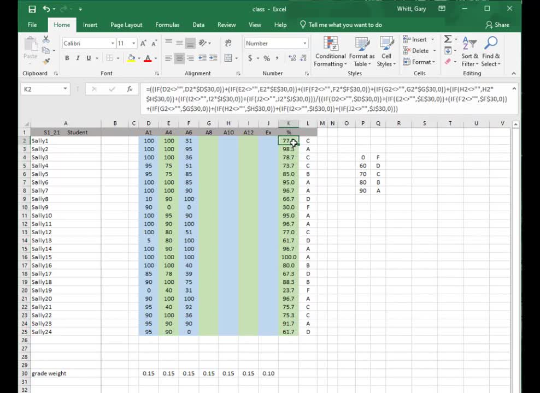Screen dimensions: 540x393
Task: Save the workbook with the Save icon
Action: coord(32,9)
